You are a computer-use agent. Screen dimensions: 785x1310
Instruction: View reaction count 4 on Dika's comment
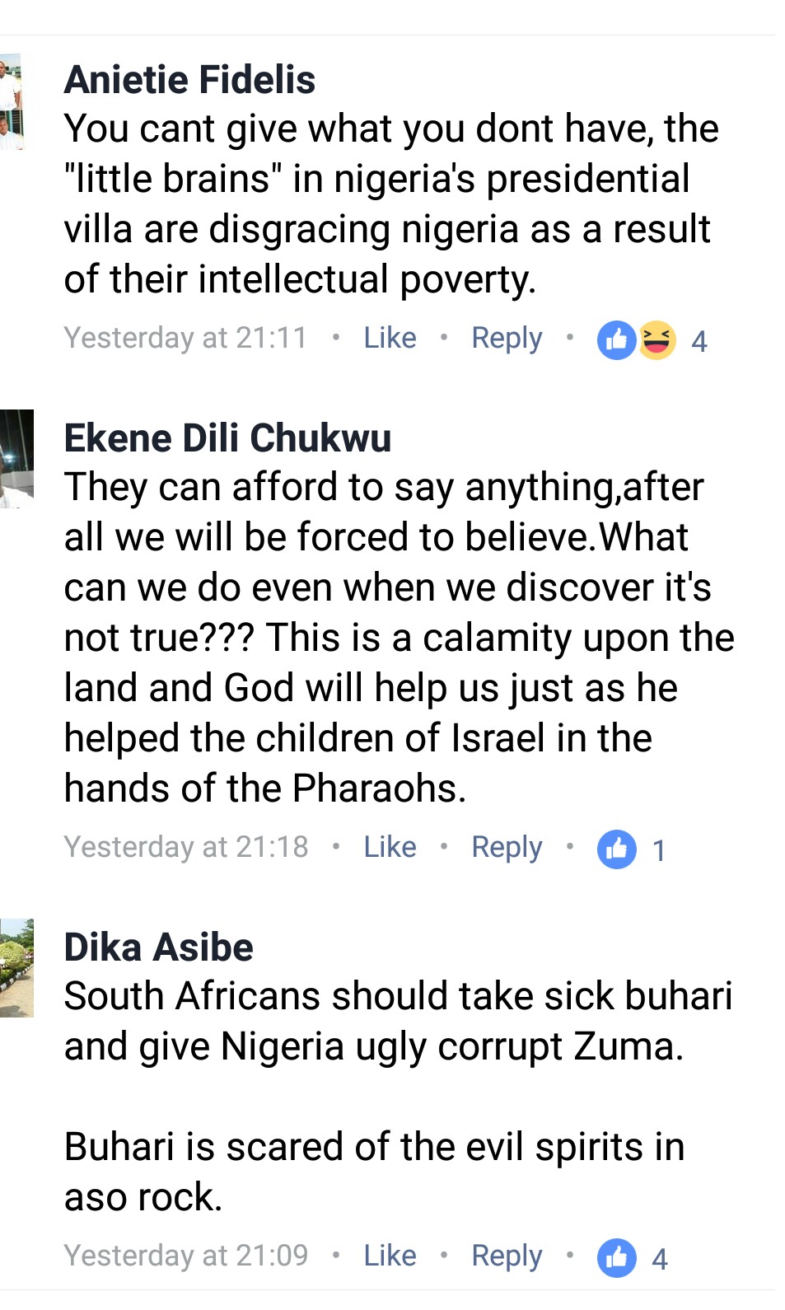[x=659, y=1259]
